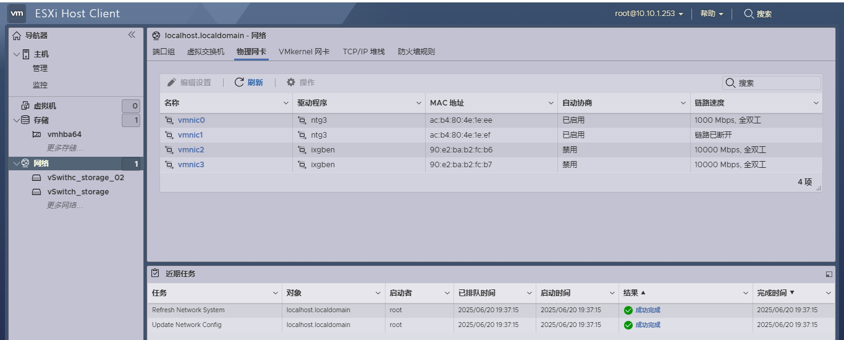Click the pencil edit settings icon
The width and height of the screenshot is (844, 340).
coord(172,83)
